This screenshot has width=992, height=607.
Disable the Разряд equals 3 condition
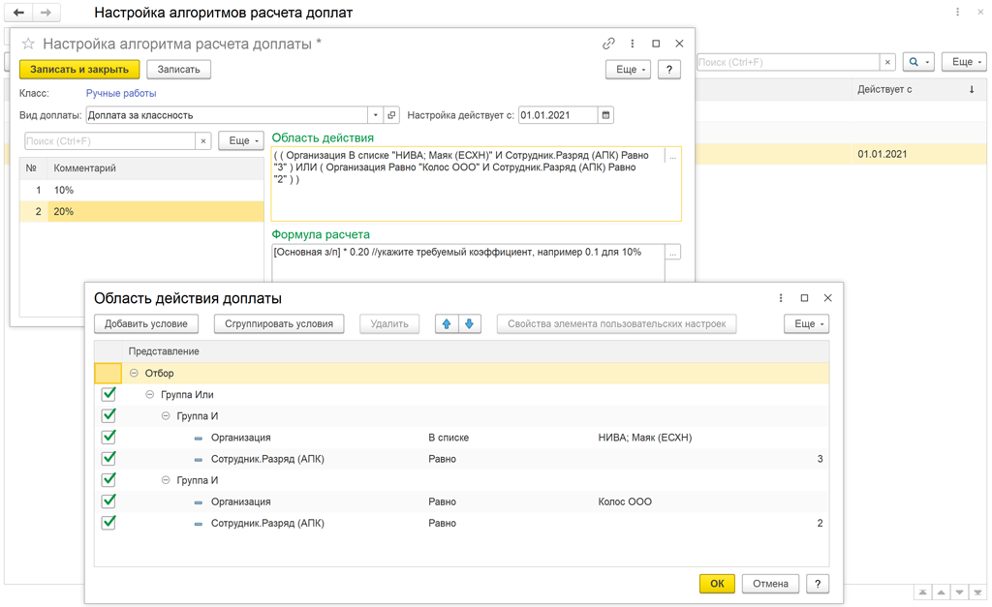point(108,459)
